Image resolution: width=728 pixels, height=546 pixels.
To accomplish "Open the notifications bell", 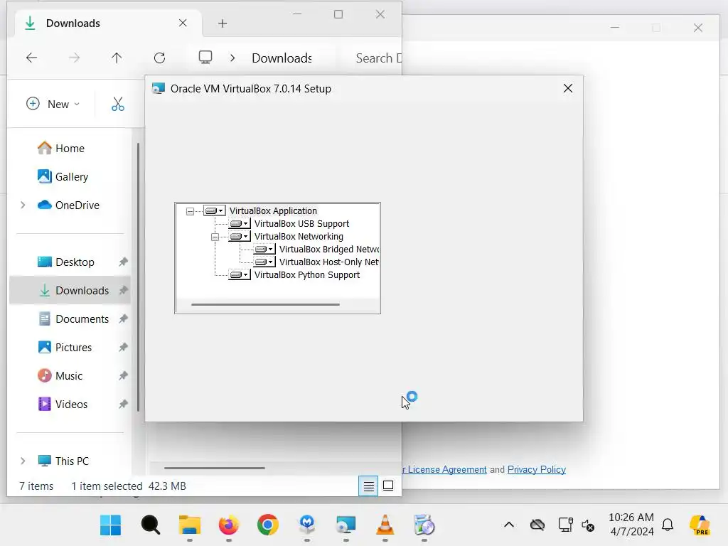I will (668, 525).
